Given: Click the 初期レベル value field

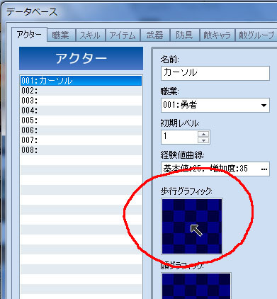Looking at the screenshot, I should [x=179, y=137].
